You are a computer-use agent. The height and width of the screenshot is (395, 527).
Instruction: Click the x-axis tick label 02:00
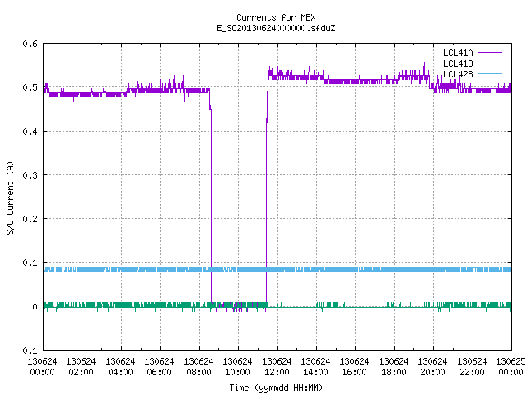click(x=81, y=372)
